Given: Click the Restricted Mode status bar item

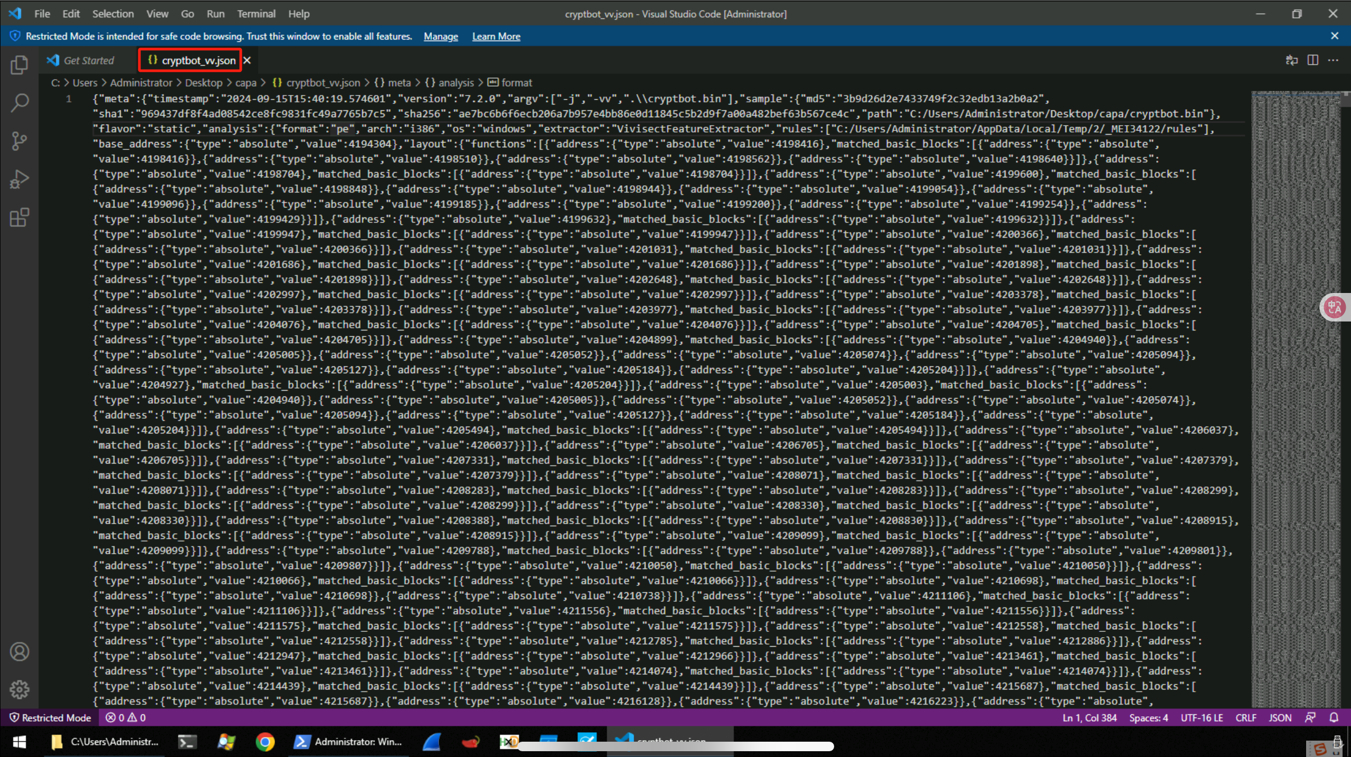Looking at the screenshot, I should point(51,717).
